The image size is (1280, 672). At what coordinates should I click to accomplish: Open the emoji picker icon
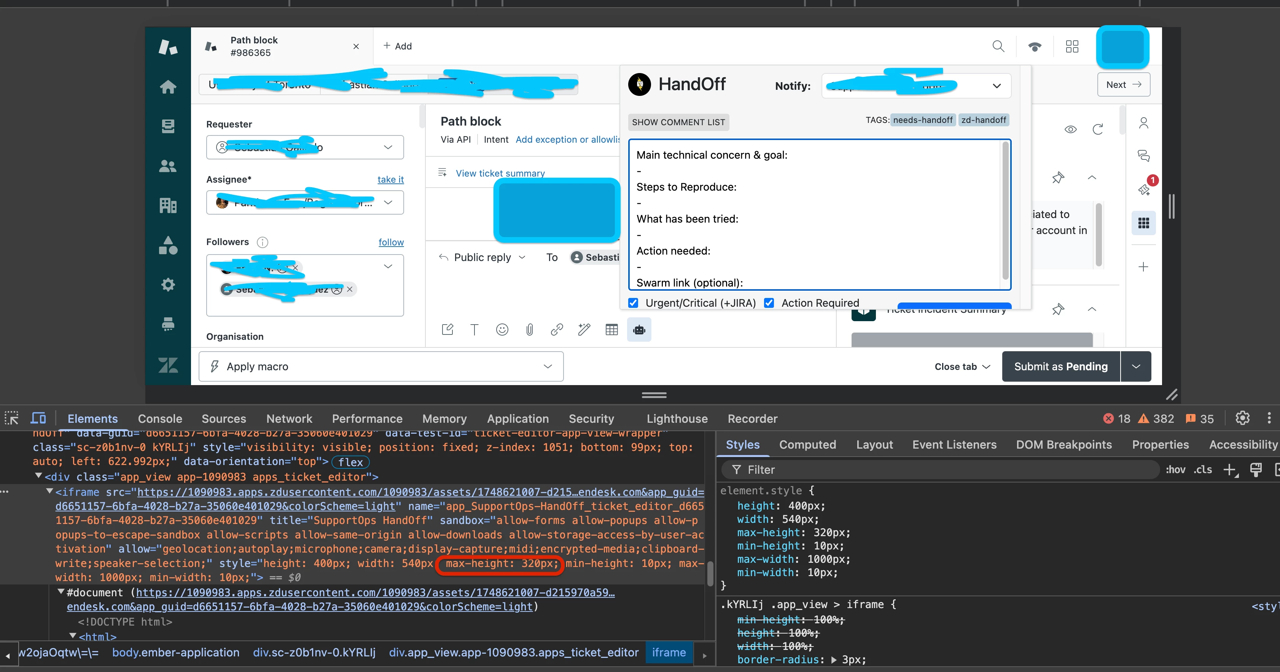coord(502,330)
